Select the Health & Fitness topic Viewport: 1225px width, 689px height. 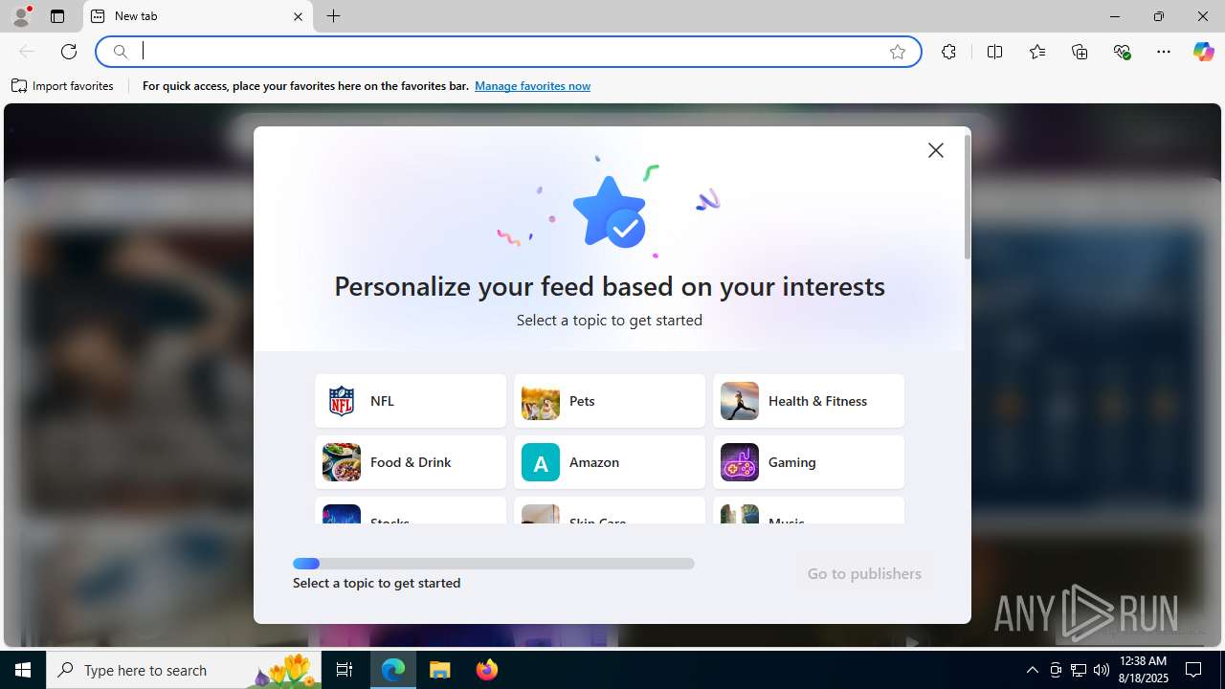coord(809,401)
